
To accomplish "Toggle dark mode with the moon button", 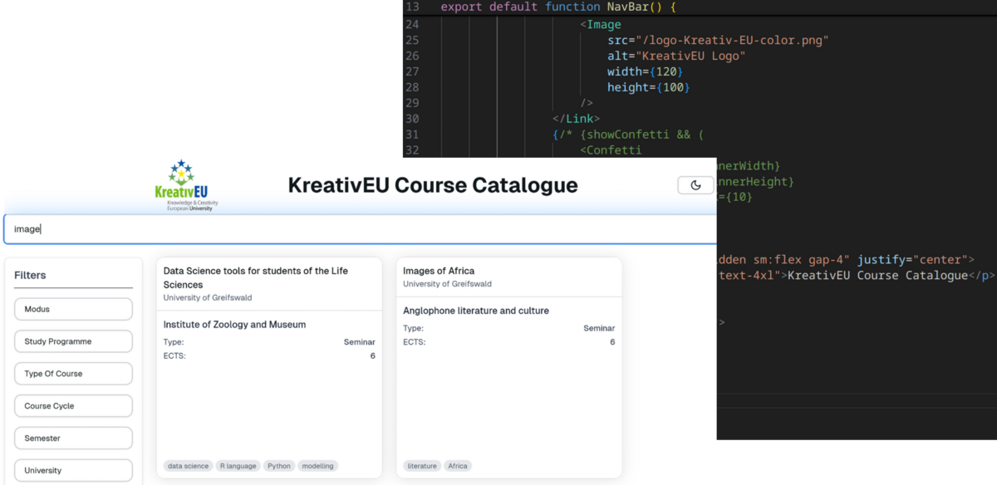I will [696, 185].
